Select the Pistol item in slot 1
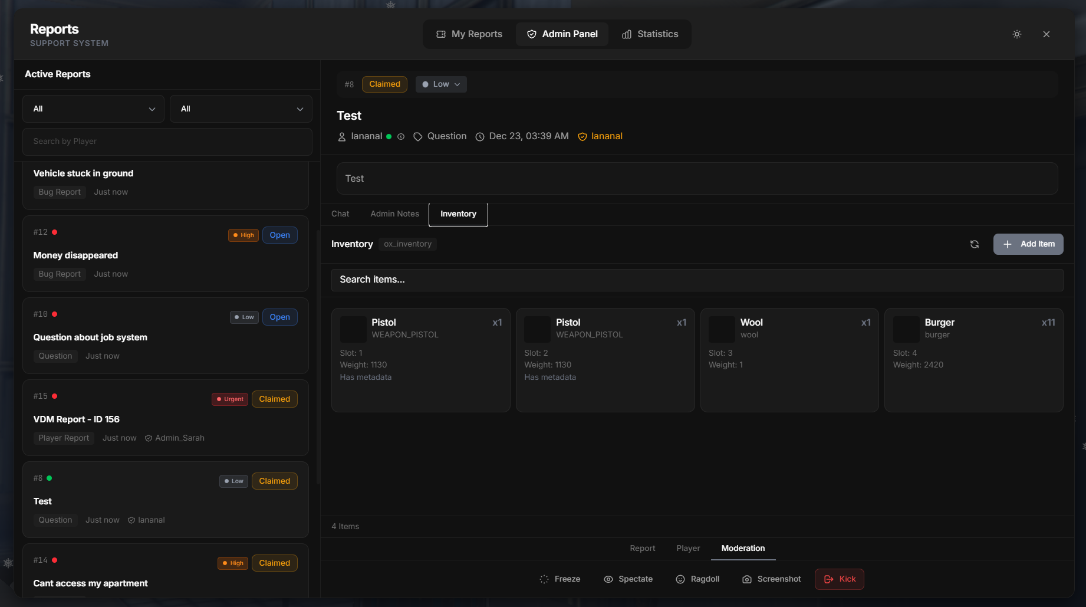Image resolution: width=1086 pixels, height=607 pixels. pyautogui.click(x=420, y=360)
